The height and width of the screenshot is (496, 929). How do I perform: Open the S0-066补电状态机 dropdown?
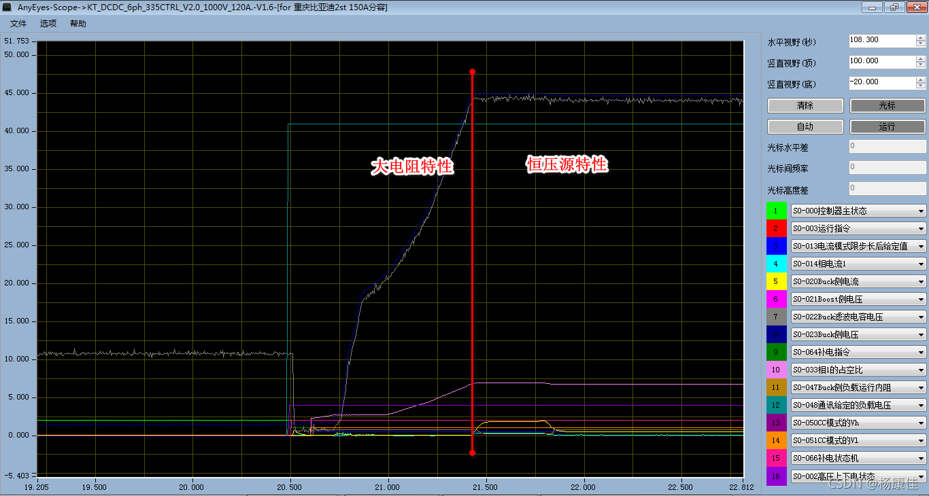click(858, 458)
